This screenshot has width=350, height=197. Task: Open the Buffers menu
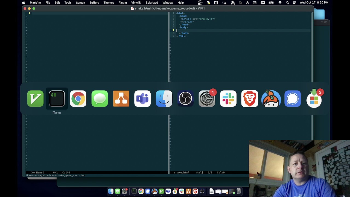point(94,3)
